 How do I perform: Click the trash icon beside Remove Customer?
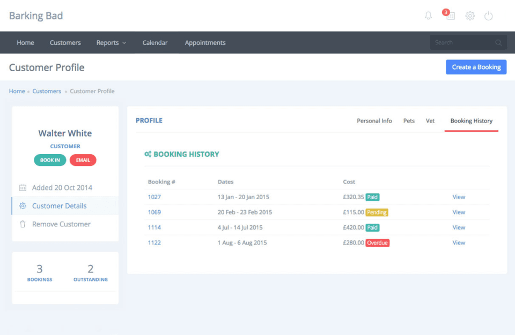coord(23,224)
